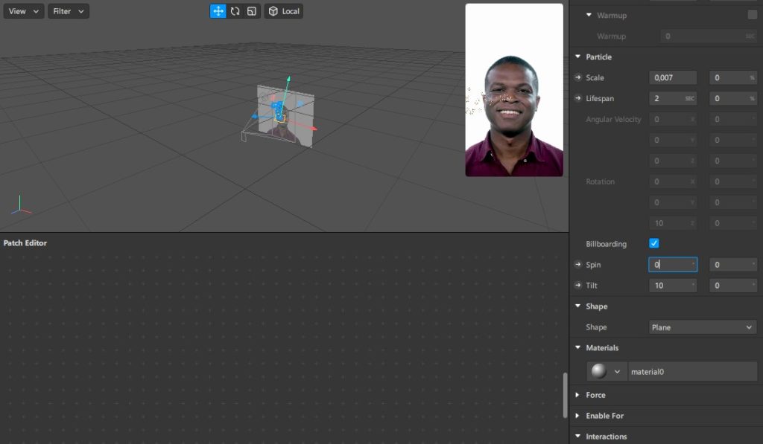This screenshot has height=444, width=763.
Task: Select the Scale manipulator tool
Action: pos(252,11)
